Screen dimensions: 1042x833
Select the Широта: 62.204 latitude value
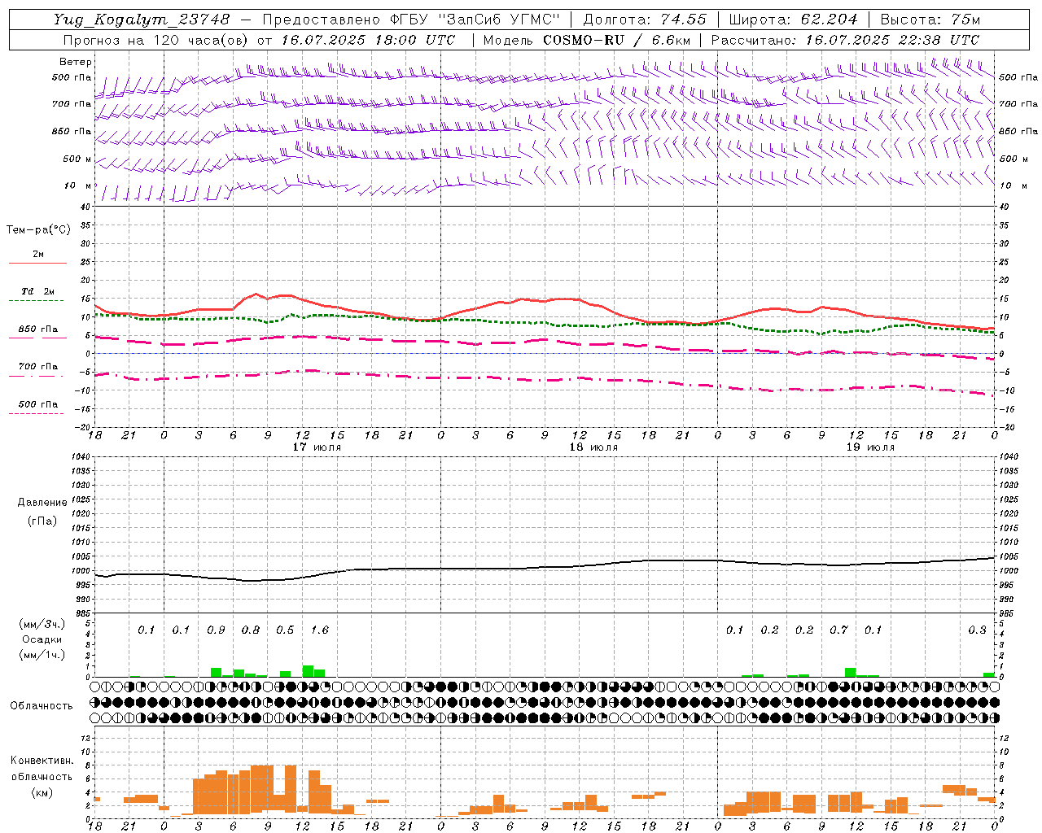[794, 20]
